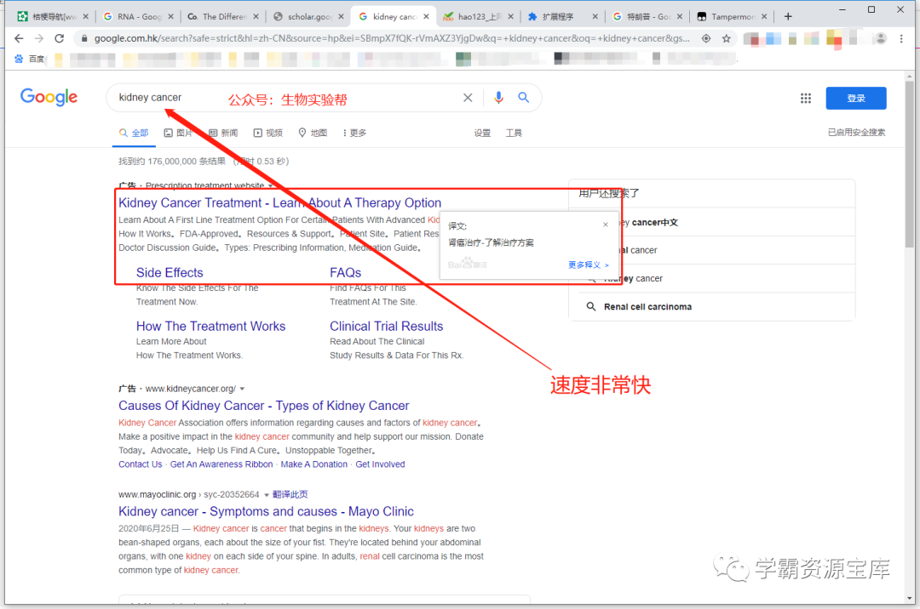Open How The Treatment Works link
Screen dimensions: 920x609
(210, 326)
